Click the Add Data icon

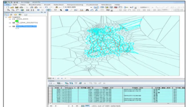[57, 7]
